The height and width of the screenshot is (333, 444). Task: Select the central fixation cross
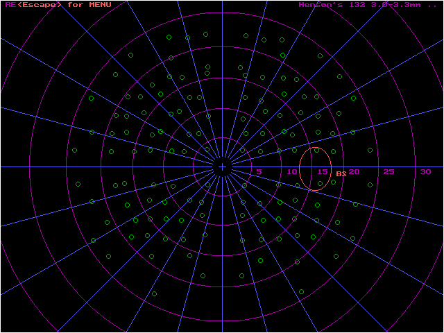pos(223,167)
